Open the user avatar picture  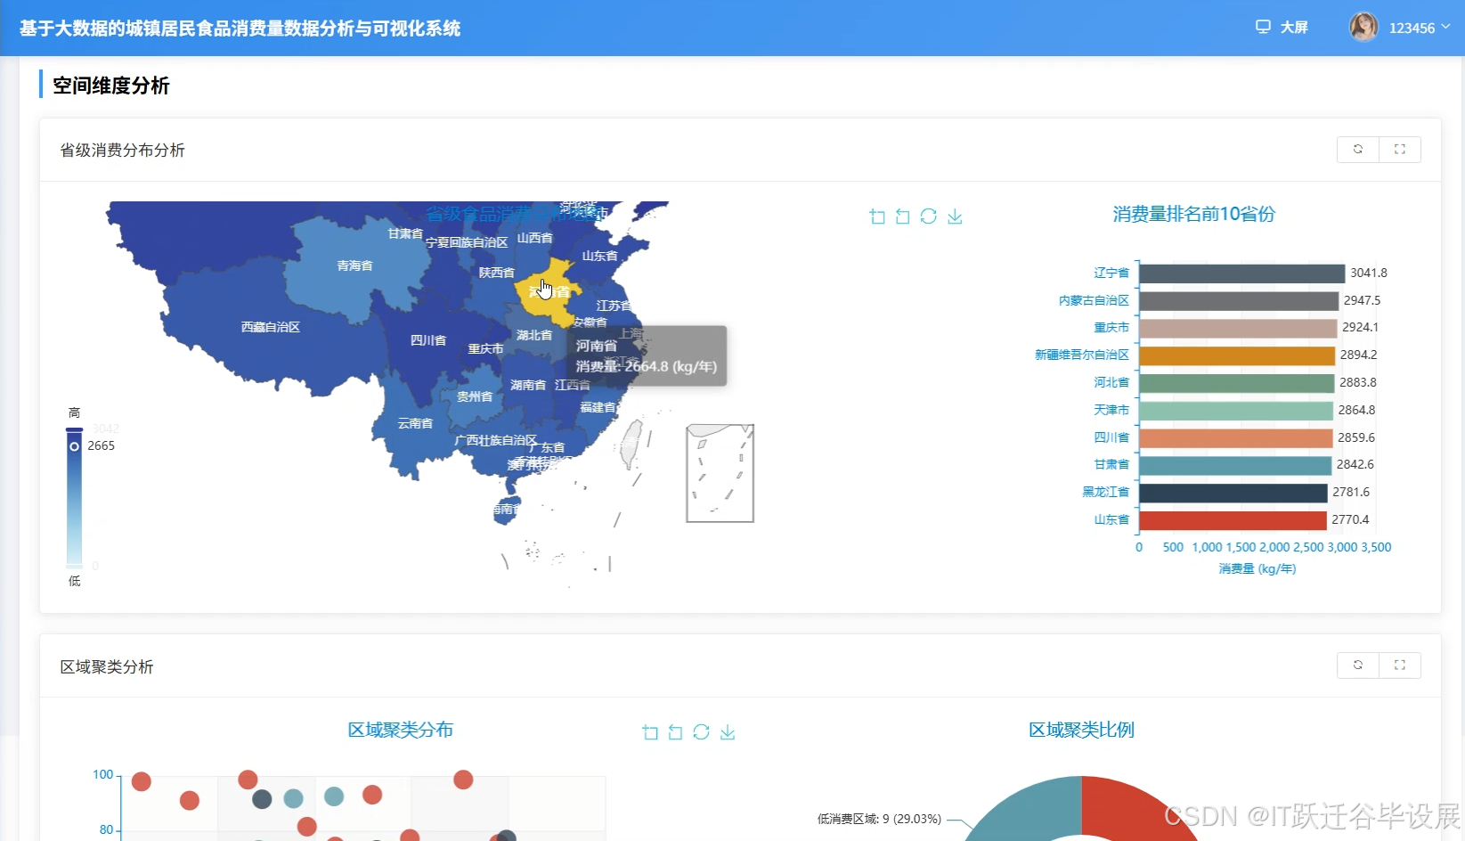coord(1363,27)
